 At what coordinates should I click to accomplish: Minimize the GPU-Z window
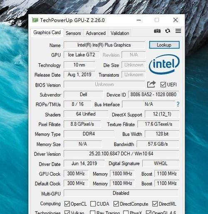point(139,20)
